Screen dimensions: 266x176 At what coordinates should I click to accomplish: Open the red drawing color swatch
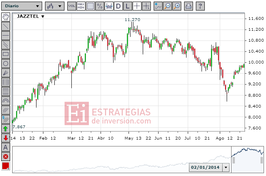6,166
